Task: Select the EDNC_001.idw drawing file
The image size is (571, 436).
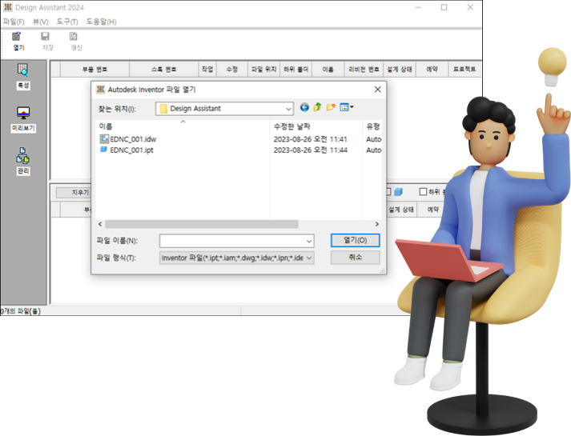Action: point(133,139)
